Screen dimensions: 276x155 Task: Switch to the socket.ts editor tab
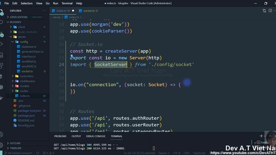coord(89,11)
